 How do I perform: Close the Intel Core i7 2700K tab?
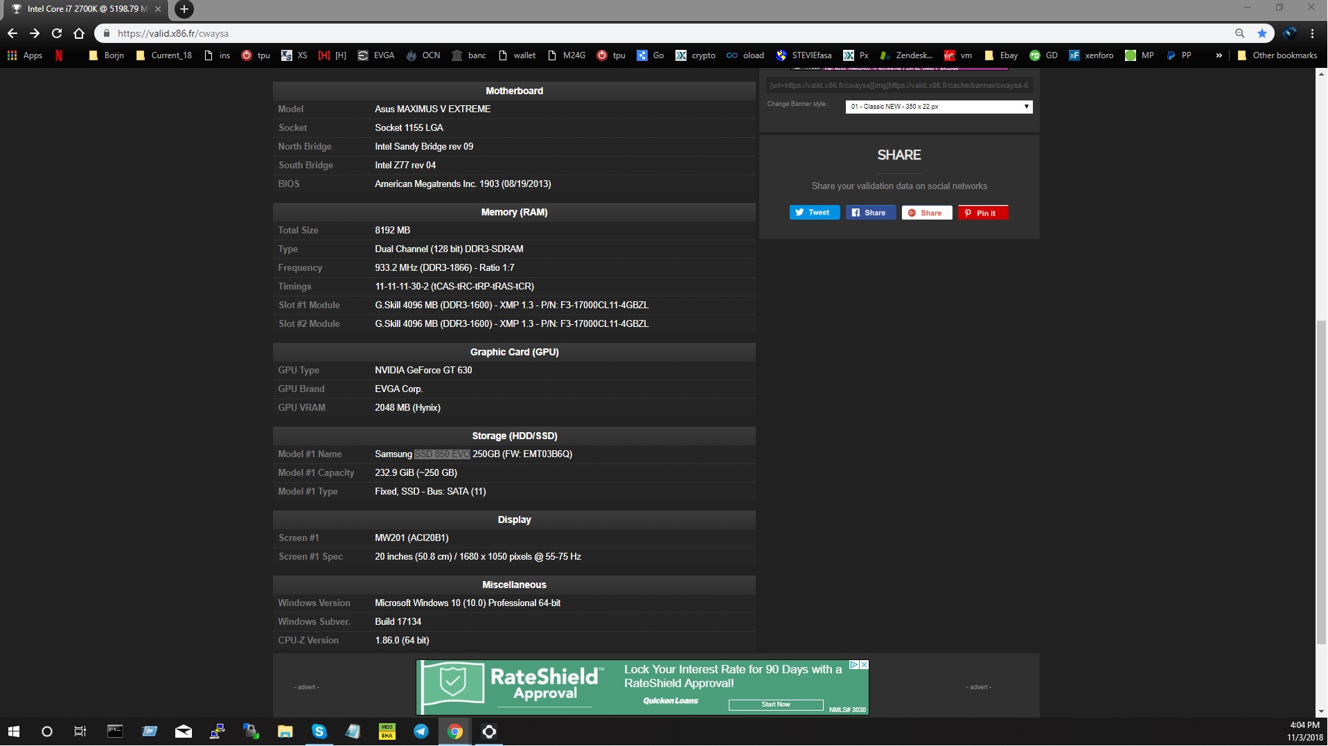click(158, 9)
